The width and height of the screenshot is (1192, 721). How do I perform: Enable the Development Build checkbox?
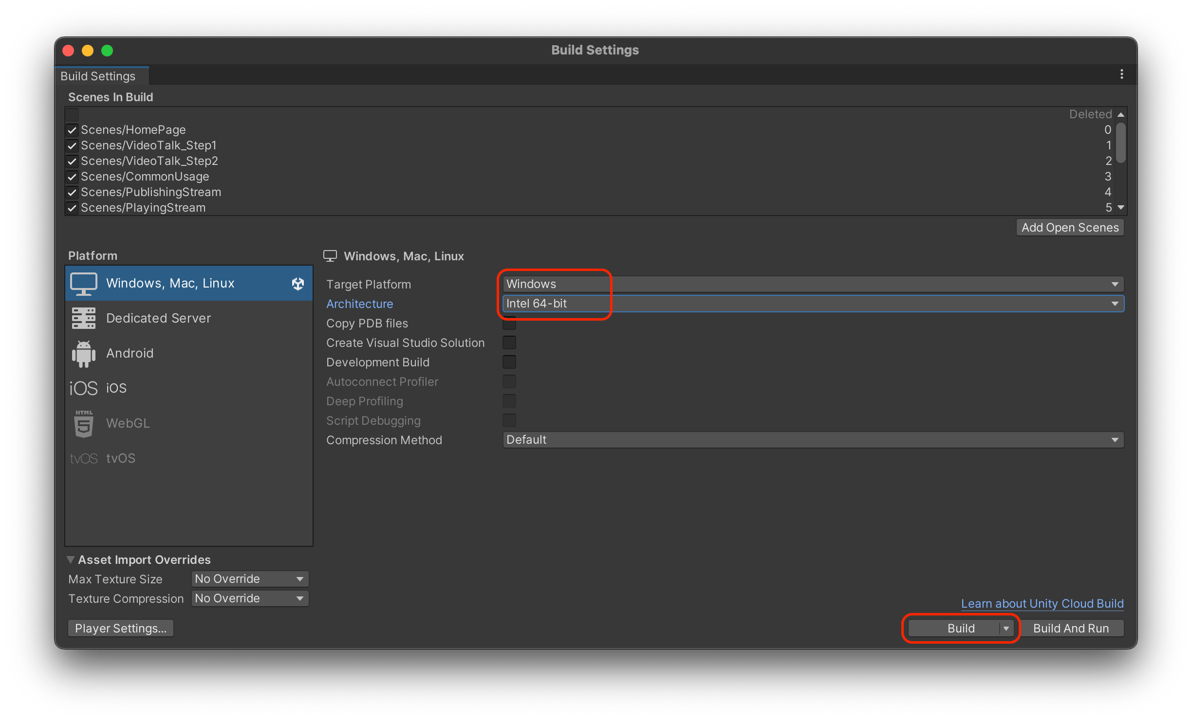point(509,362)
